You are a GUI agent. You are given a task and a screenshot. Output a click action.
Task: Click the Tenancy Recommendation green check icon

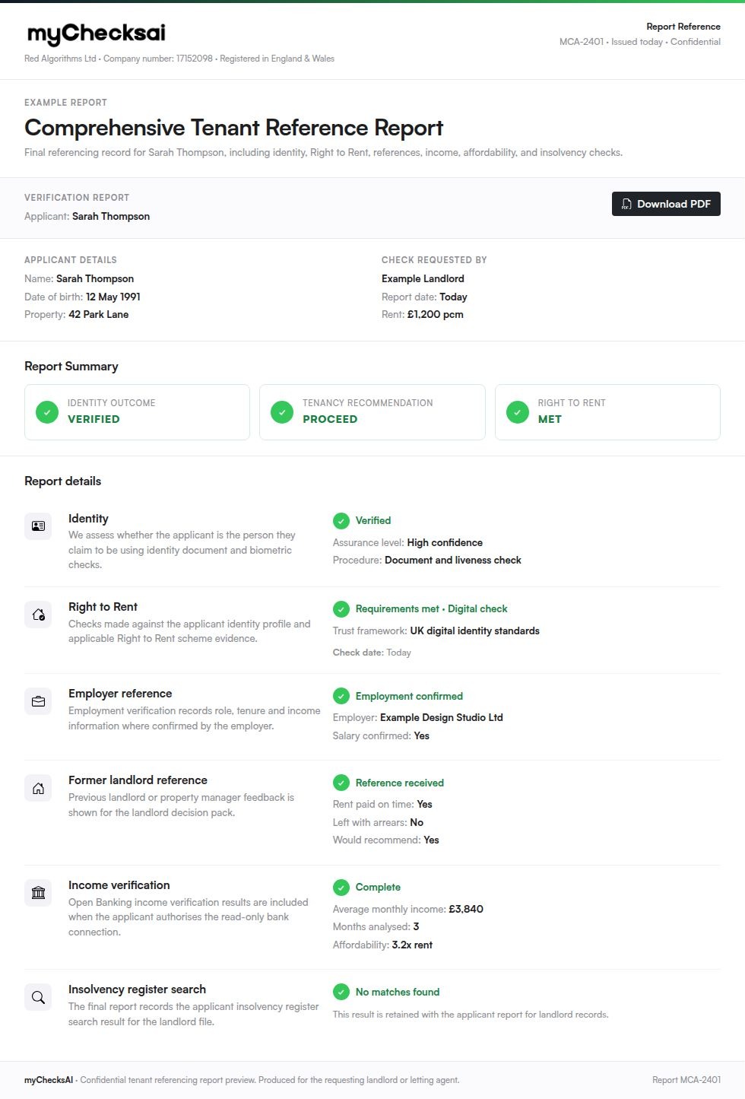tap(282, 412)
